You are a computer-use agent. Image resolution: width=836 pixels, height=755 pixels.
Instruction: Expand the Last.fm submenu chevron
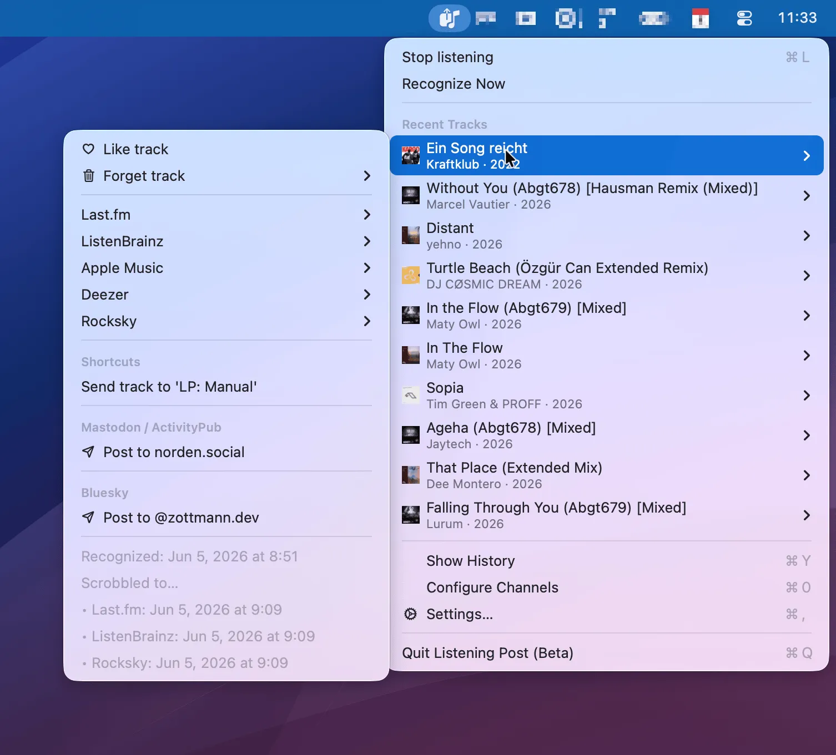[x=367, y=215]
